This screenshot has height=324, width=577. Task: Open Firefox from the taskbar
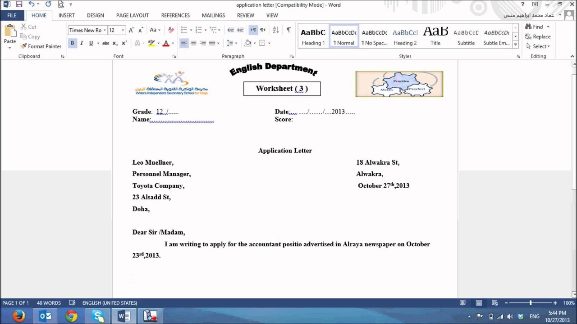18,316
